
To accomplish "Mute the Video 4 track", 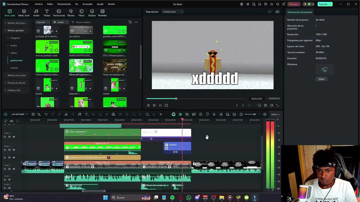I will click(9, 137).
